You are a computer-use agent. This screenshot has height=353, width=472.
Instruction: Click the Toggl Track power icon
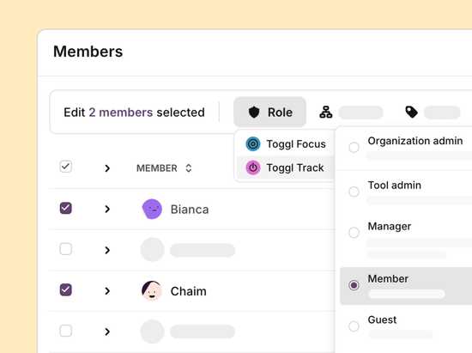[253, 167]
